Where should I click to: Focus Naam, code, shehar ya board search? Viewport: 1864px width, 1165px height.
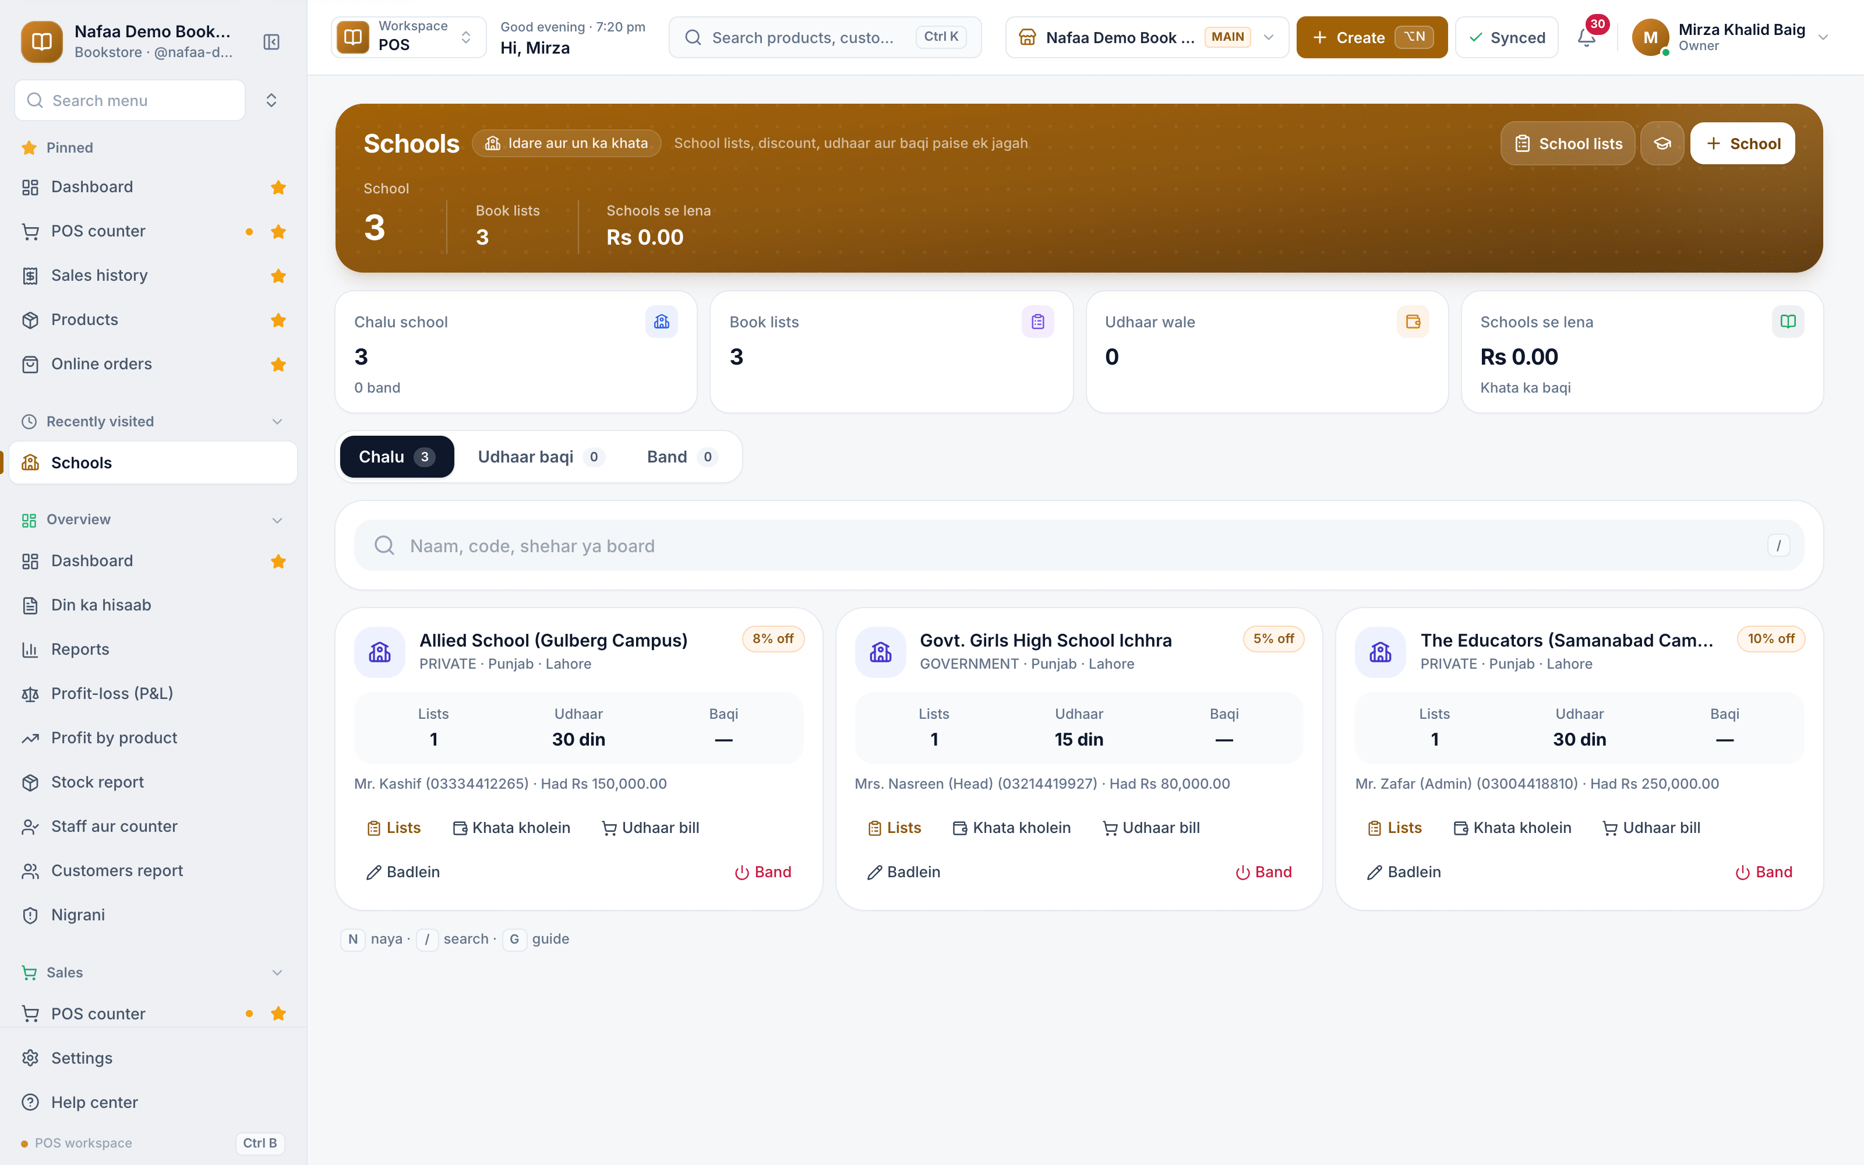click(1078, 546)
